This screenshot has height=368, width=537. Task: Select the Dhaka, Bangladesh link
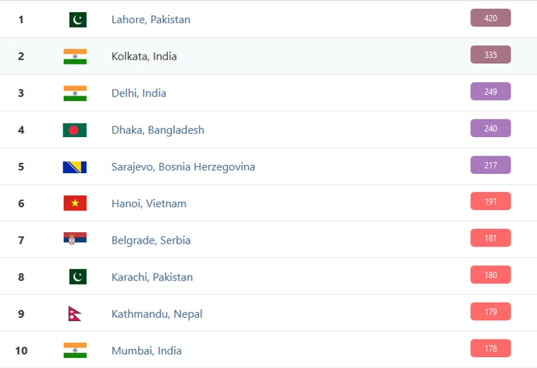[x=158, y=130]
